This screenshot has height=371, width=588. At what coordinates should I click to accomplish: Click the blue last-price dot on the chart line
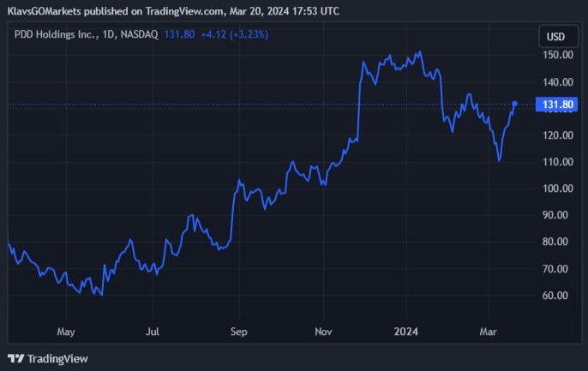(514, 104)
